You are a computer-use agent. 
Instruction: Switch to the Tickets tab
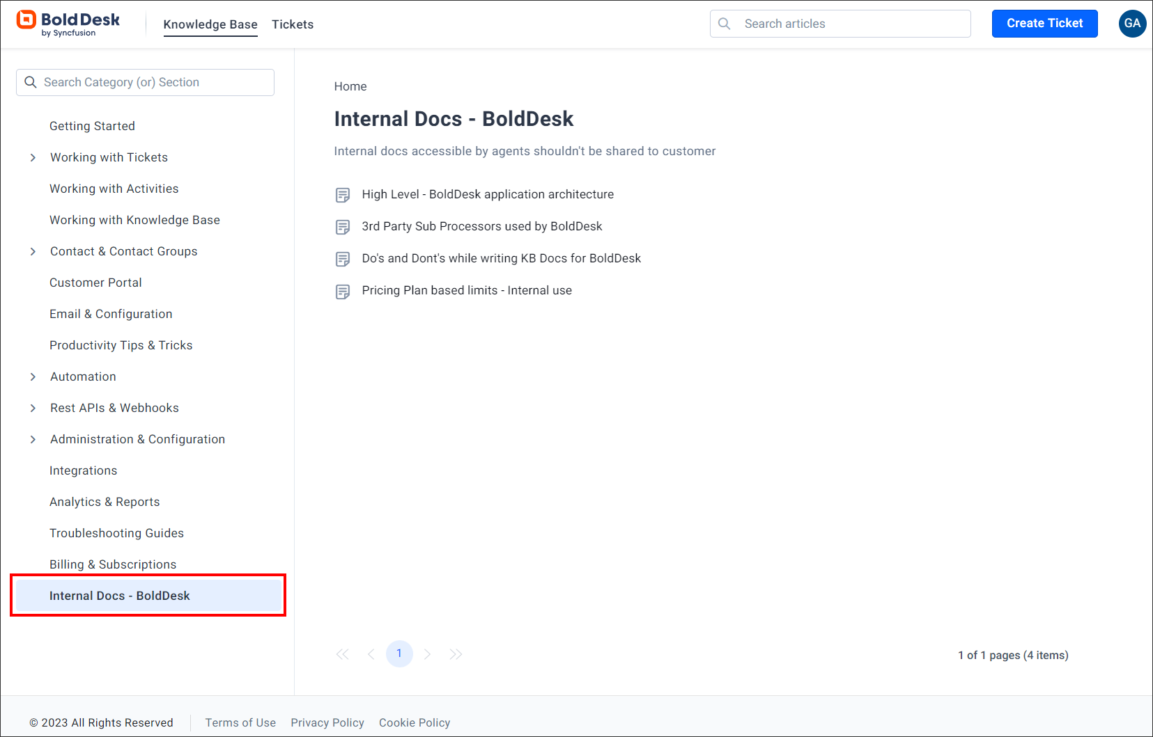pyautogui.click(x=293, y=24)
